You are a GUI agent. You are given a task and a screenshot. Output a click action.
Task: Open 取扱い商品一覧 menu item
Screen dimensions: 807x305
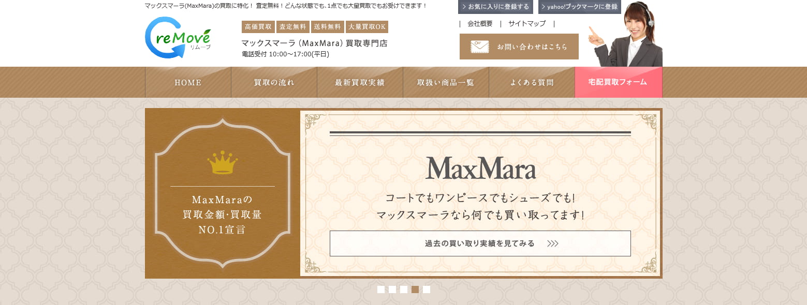[x=446, y=82]
